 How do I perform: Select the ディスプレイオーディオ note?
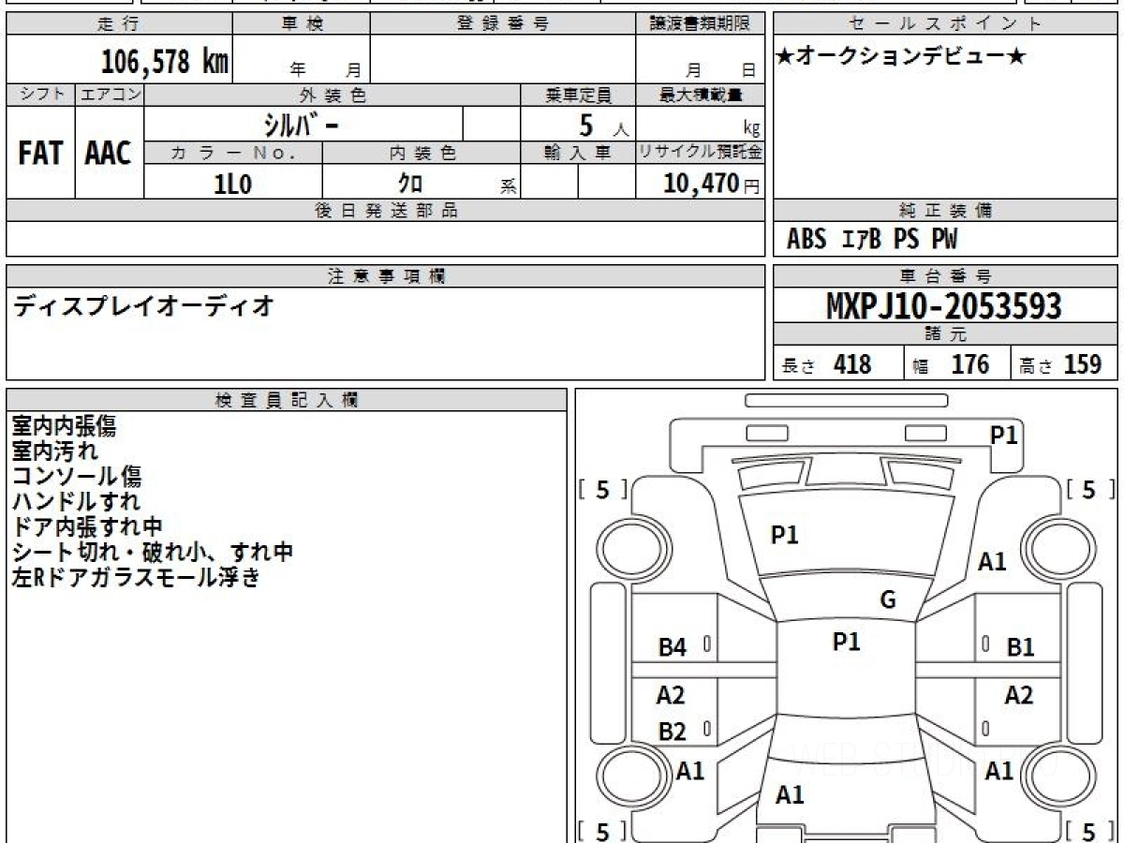point(143,304)
